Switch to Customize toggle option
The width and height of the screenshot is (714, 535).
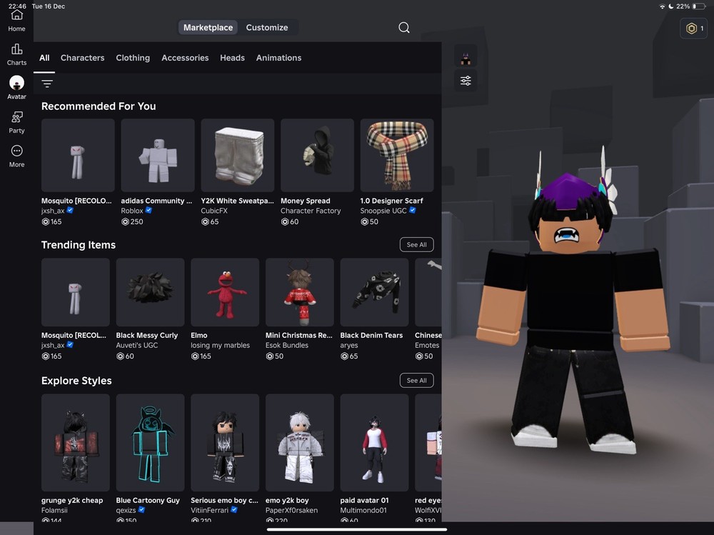(267, 28)
